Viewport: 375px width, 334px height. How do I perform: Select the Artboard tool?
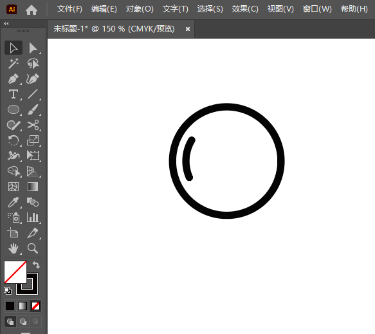[14, 233]
